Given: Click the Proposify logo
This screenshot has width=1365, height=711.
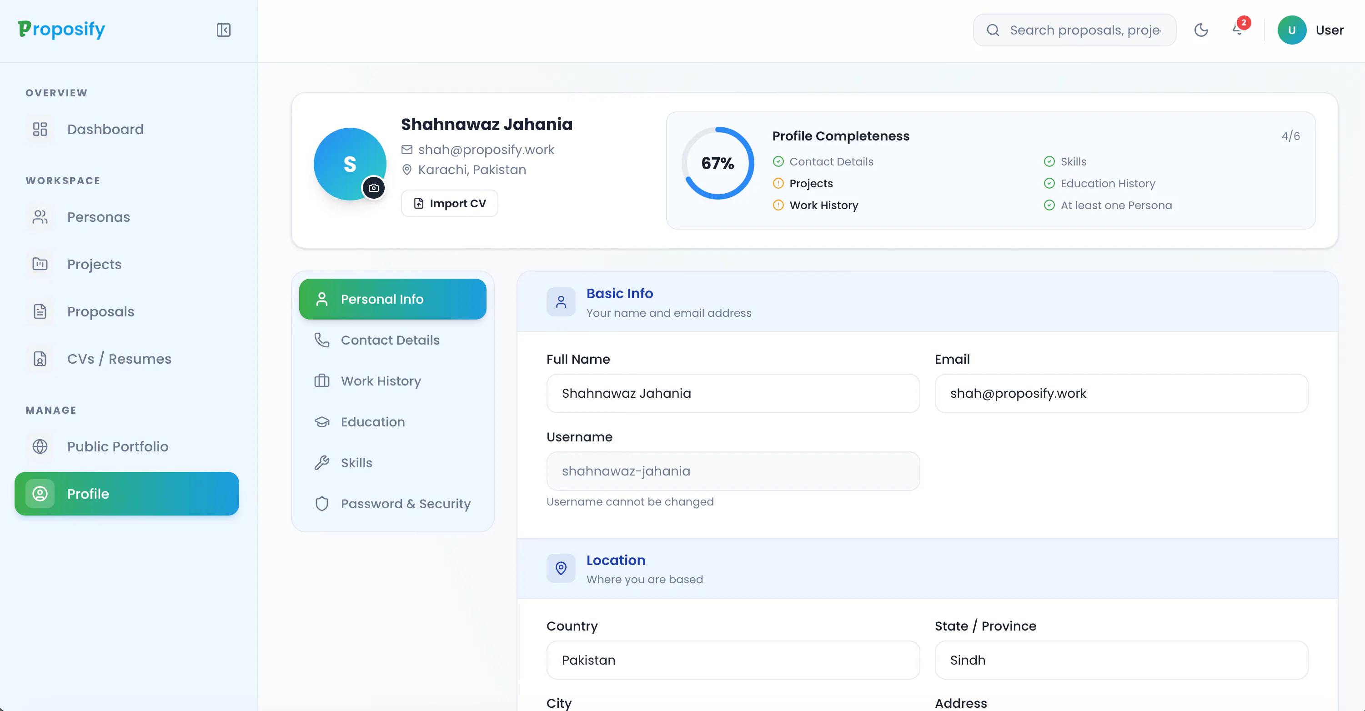Looking at the screenshot, I should [61, 29].
